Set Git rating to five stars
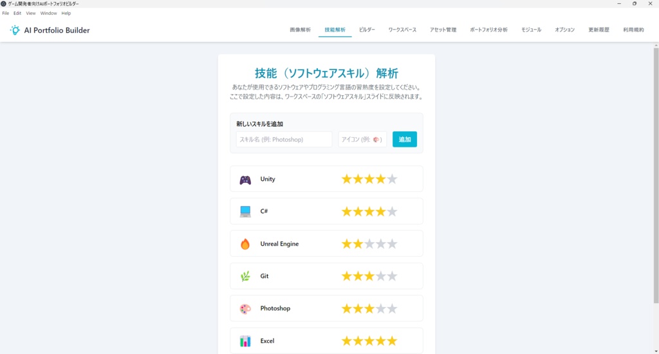Image resolution: width=659 pixels, height=354 pixels. click(392, 276)
